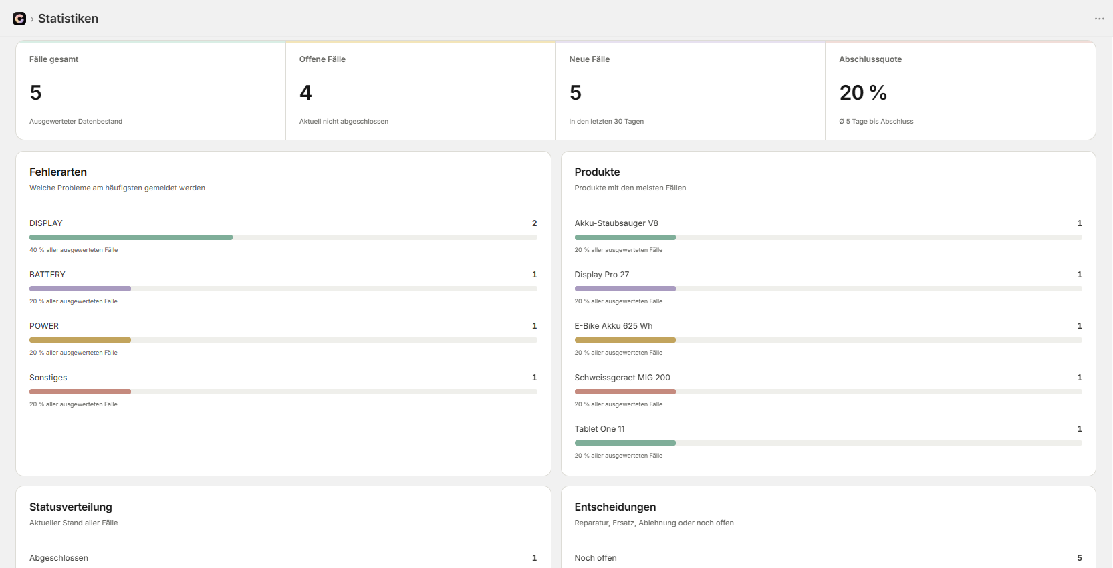Viewport: 1113px width, 568px height.
Task: Click the BATTERY purple progress bar
Action: click(x=80, y=289)
